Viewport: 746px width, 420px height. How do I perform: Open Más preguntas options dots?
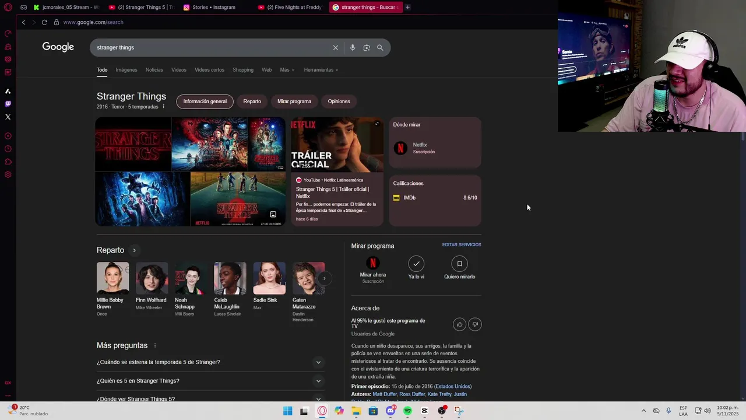pyautogui.click(x=155, y=345)
